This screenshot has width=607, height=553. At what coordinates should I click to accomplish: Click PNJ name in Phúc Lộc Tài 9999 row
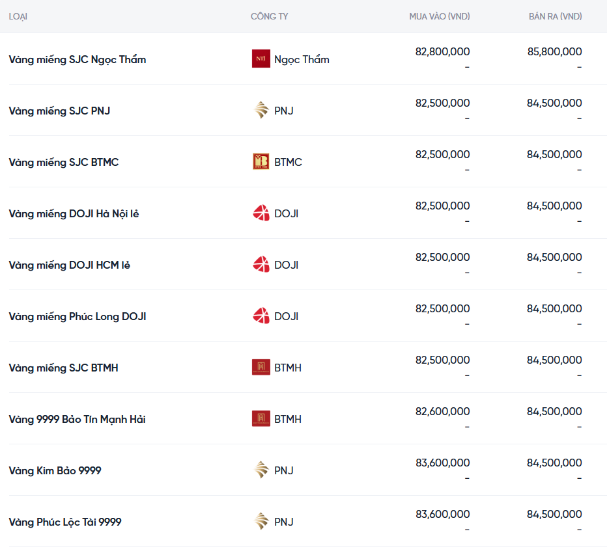point(284,522)
